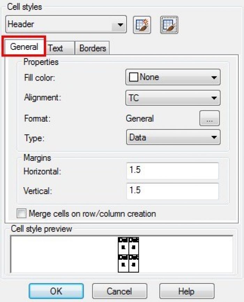Open the Alignment TC dropdown
The width and height of the screenshot is (244, 302).
(173, 98)
